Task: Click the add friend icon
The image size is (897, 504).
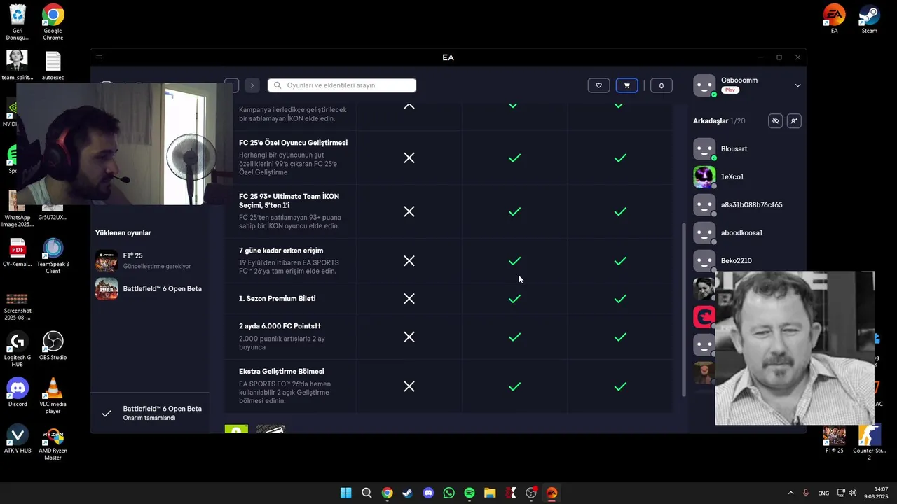Action: (x=793, y=121)
